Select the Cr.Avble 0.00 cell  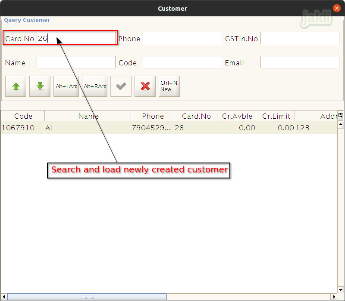pyautogui.click(x=237, y=128)
